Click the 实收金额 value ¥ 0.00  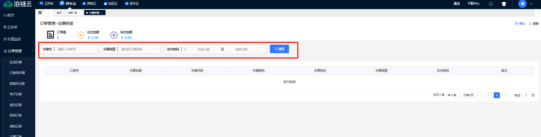(126, 38)
